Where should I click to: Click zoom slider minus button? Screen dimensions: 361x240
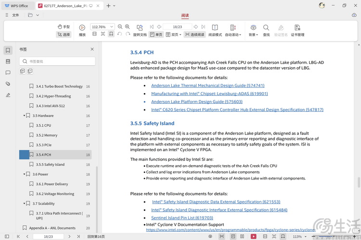point(313,236)
